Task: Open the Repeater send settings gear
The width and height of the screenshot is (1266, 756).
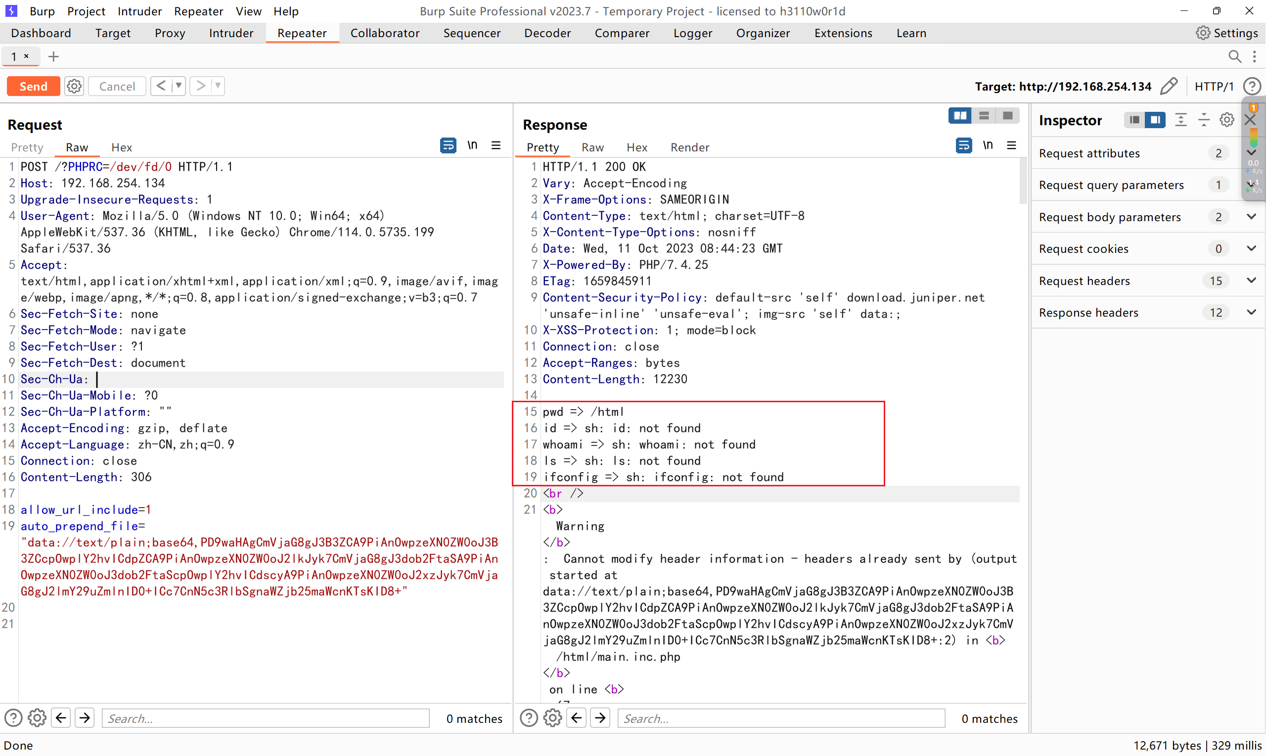Action: [x=74, y=86]
